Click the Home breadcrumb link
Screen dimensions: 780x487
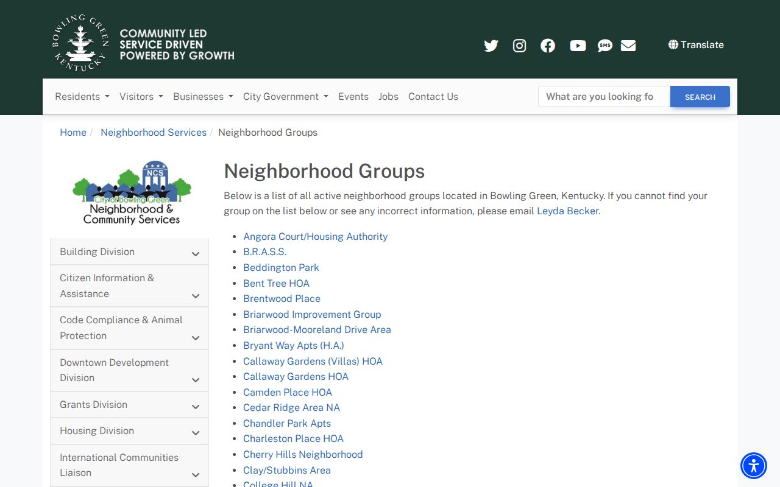coord(73,132)
